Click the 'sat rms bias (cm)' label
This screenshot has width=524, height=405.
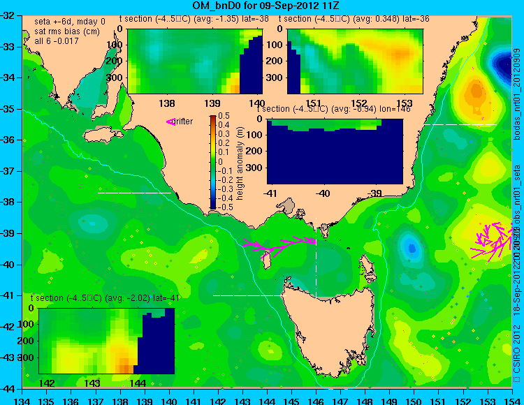coord(67,31)
